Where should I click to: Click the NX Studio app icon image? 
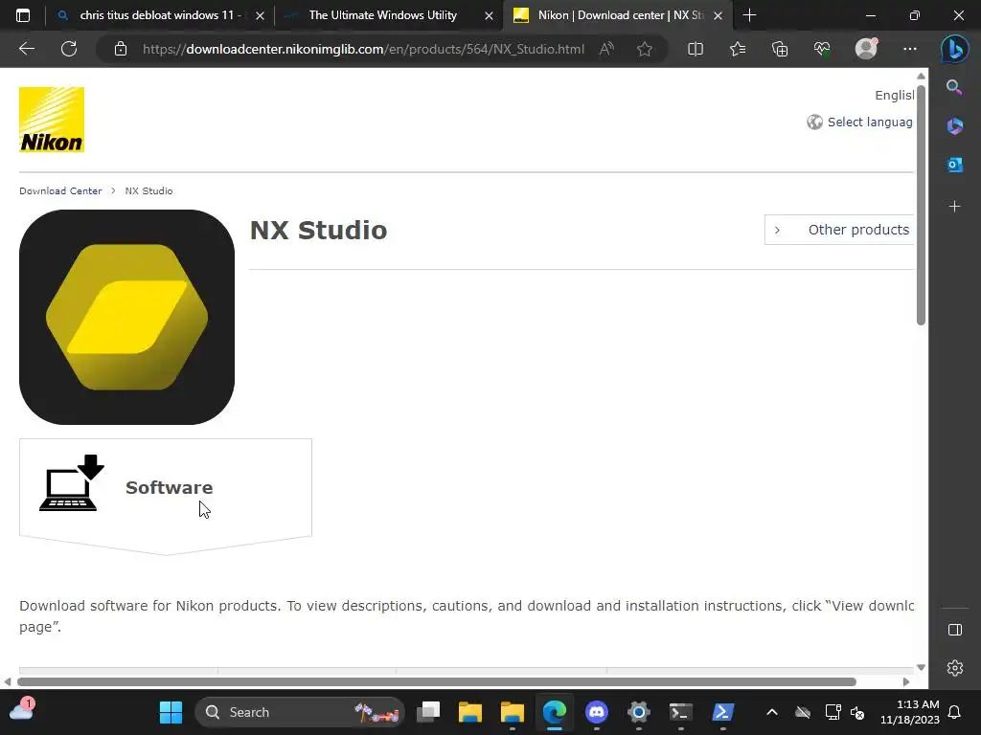[127, 317]
